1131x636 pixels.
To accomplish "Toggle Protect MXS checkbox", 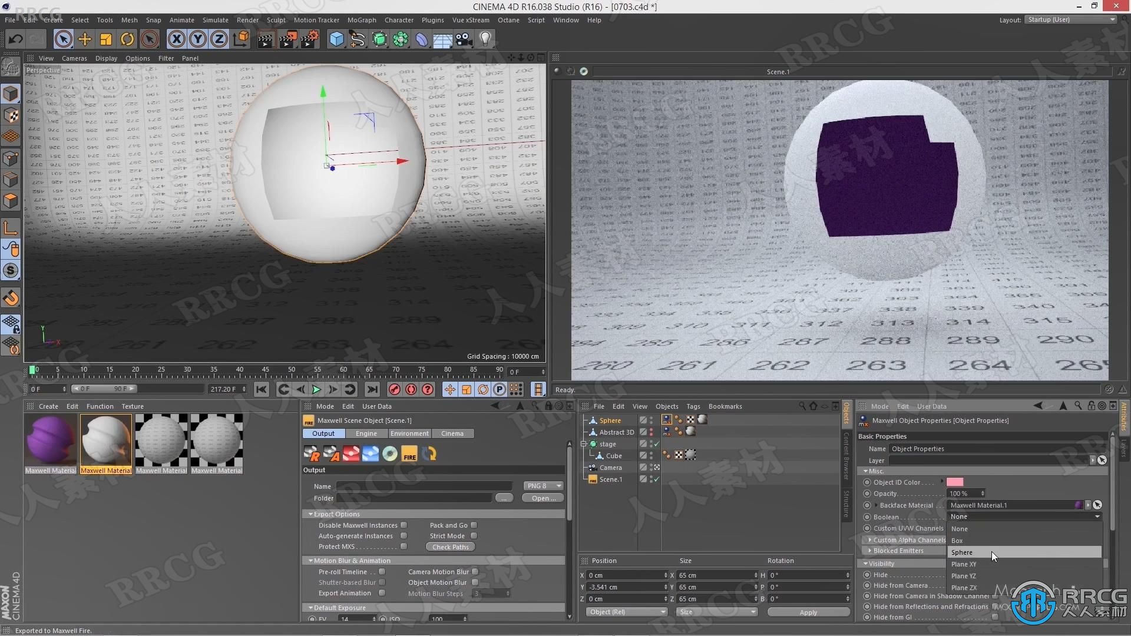I will tap(404, 546).
